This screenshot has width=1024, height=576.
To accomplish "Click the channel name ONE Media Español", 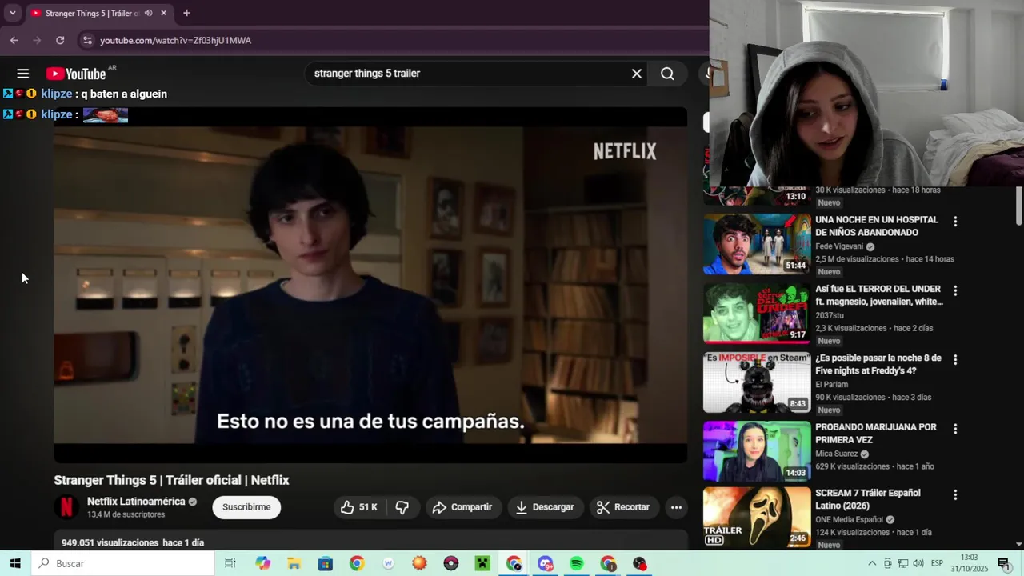I will pyautogui.click(x=850, y=519).
